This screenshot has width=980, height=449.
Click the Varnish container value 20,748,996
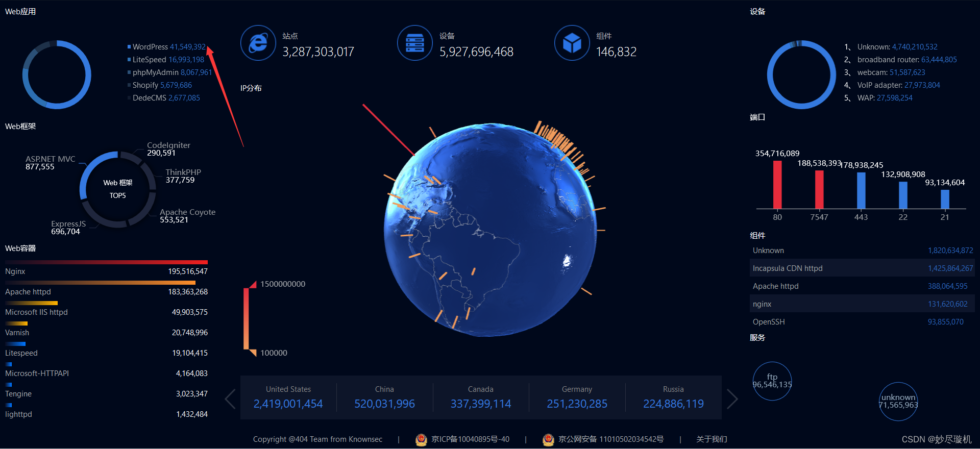click(x=190, y=333)
